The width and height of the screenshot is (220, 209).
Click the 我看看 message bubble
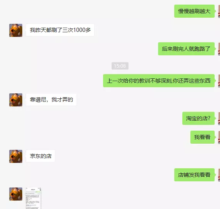tap(202, 137)
